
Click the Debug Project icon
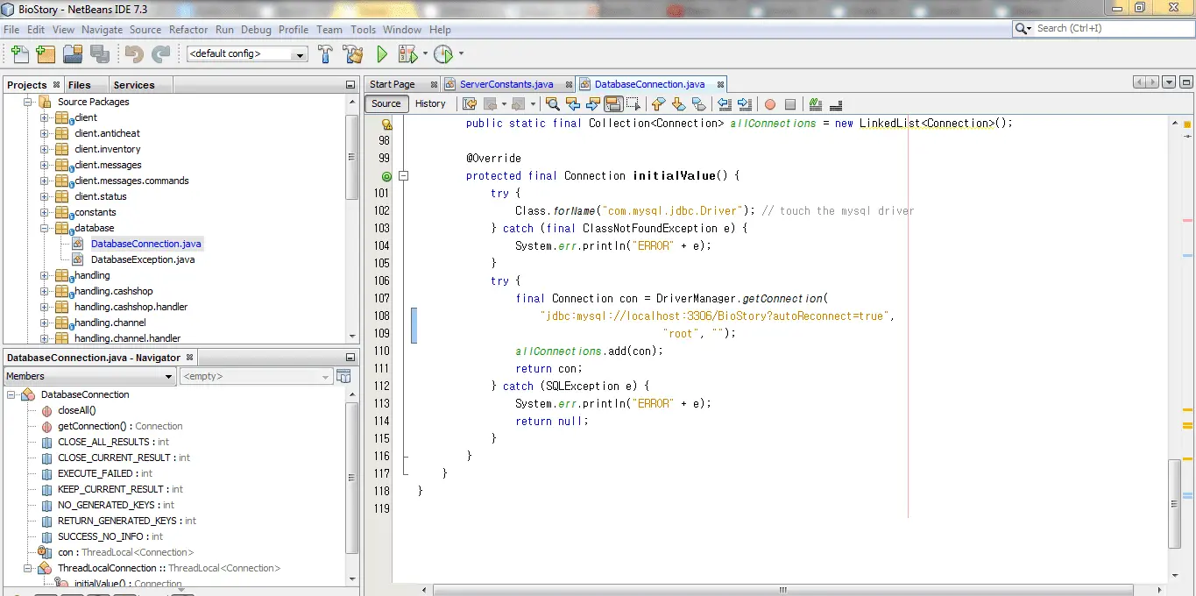[408, 54]
